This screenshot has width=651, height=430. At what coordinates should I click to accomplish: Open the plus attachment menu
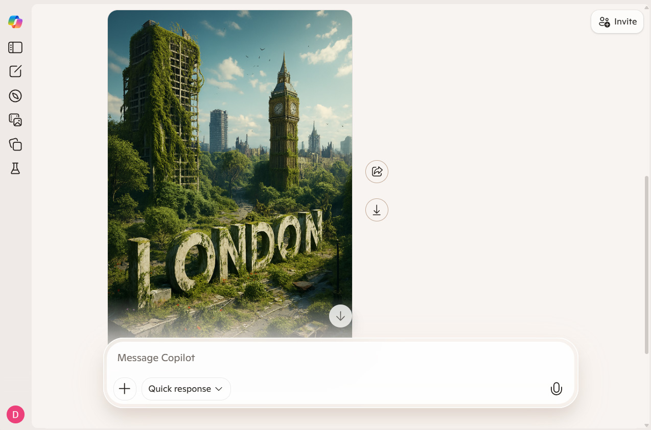125,389
